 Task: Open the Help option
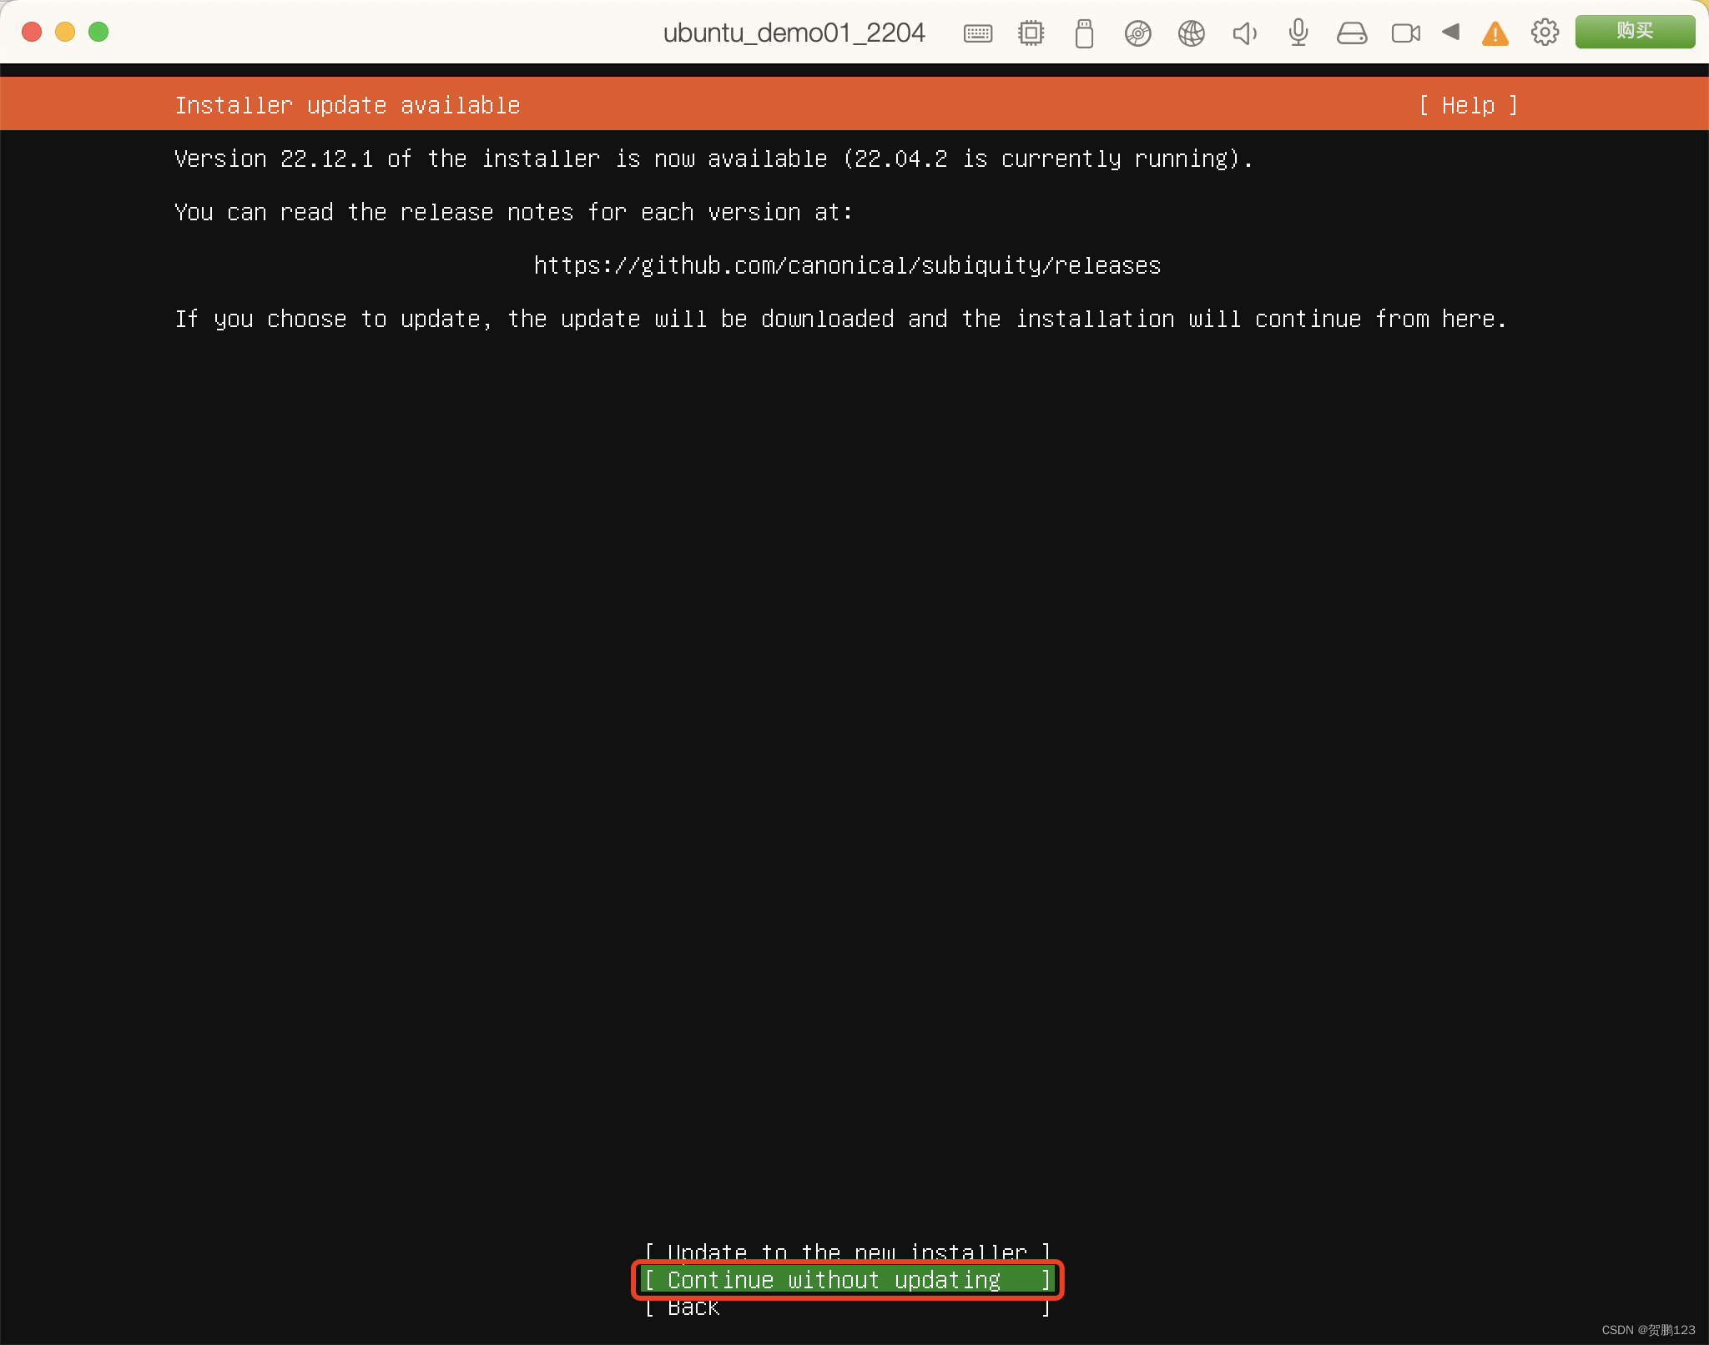(1469, 105)
